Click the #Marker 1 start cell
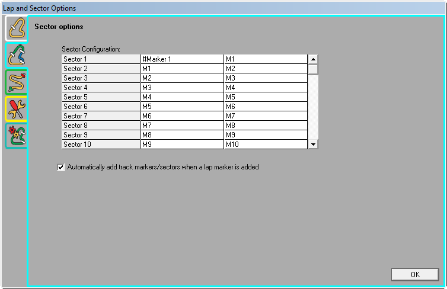Screen dimensions: 447x289 (182, 59)
